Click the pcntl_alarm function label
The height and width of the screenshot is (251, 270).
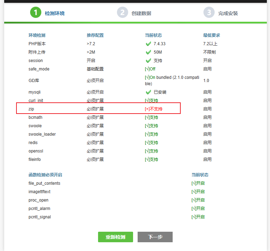39,209
